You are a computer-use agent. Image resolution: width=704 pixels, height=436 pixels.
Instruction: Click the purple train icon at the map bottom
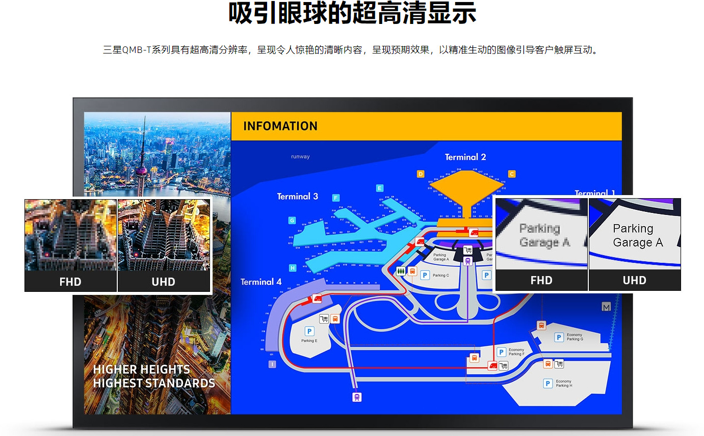point(356,397)
